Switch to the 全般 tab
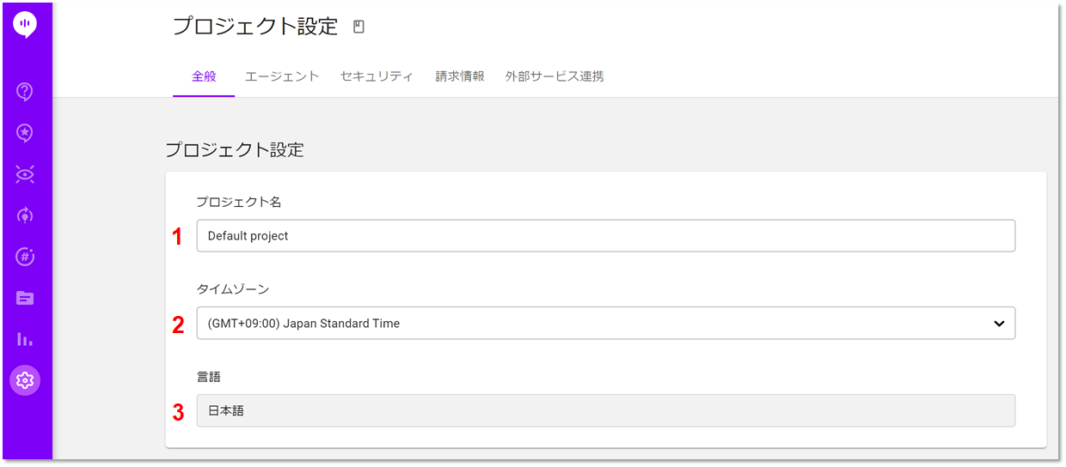 204,76
